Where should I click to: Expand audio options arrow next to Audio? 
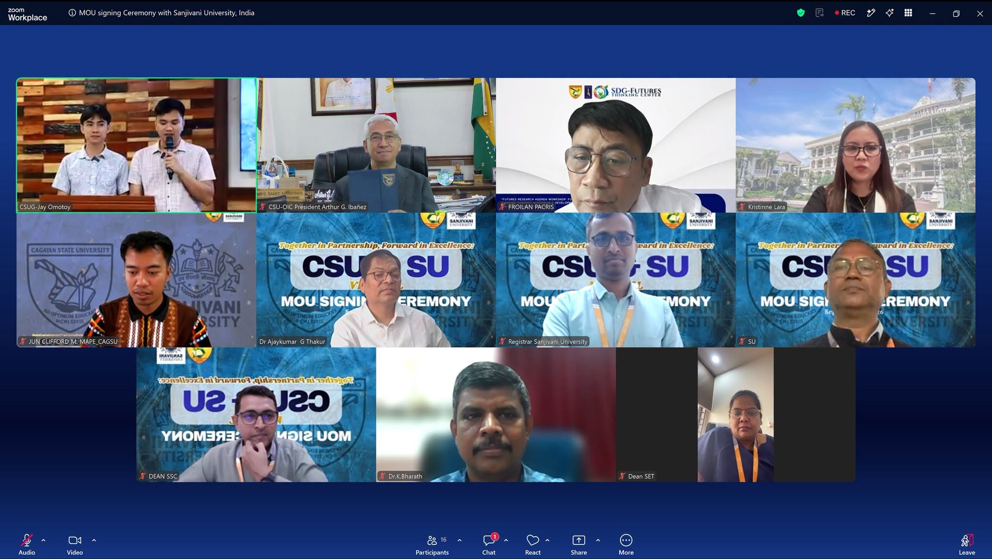pyautogui.click(x=43, y=540)
